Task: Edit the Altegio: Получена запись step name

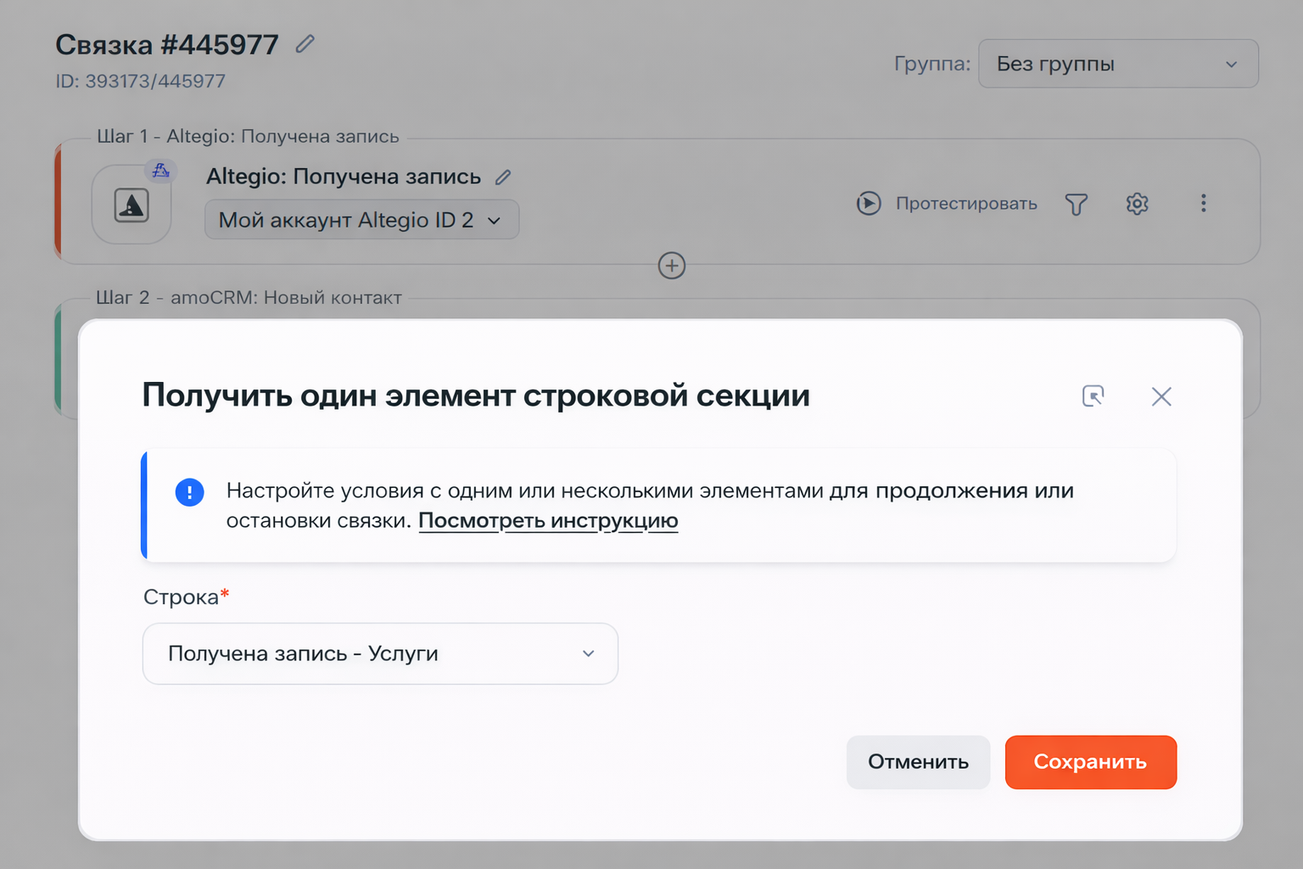Action: point(503,177)
